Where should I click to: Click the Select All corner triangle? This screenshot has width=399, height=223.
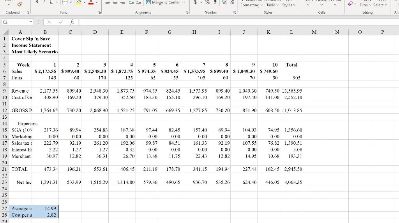[5, 32]
